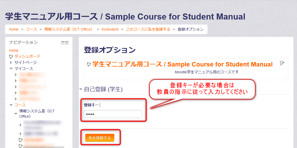The height and width of the screenshot is (148, 297).
Task: Open このコースに私を登録する breadcrumb link
Action: (x=148, y=29)
